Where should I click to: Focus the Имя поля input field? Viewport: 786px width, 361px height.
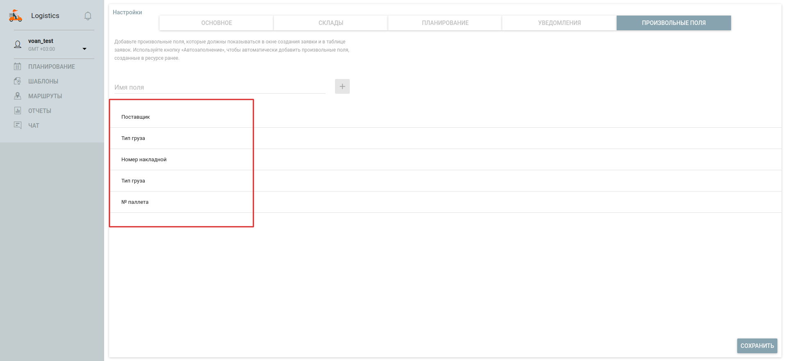pos(219,87)
